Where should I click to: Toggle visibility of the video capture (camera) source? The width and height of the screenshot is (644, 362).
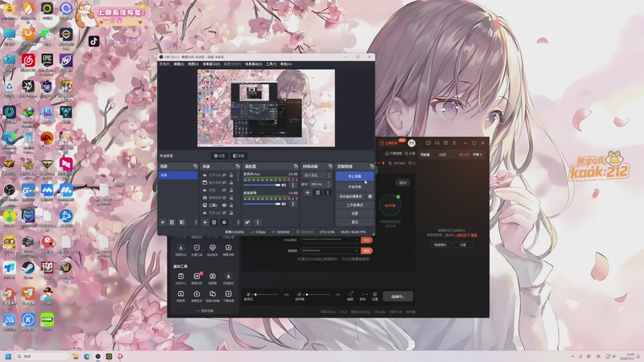click(225, 197)
